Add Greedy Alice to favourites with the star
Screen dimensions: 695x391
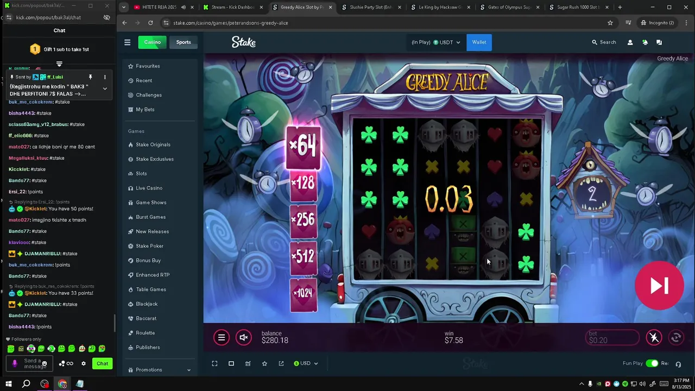264,363
